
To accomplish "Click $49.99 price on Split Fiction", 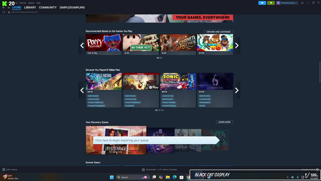I will [90, 92].
